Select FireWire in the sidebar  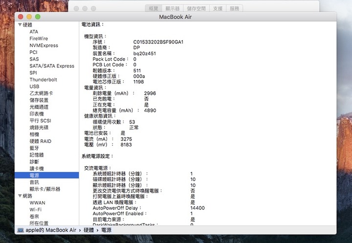39,39
